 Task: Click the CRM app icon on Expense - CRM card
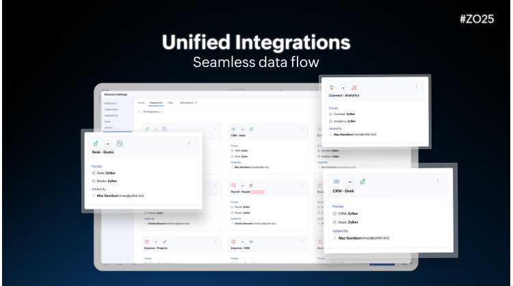(251, 242)
